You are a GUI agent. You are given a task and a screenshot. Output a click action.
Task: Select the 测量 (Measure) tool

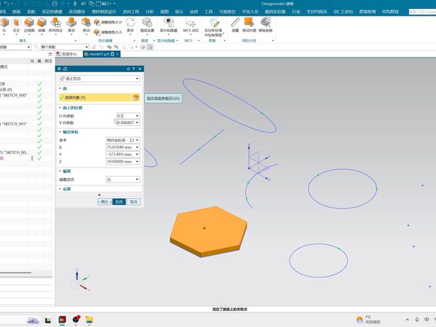click(x=235, y=23)
